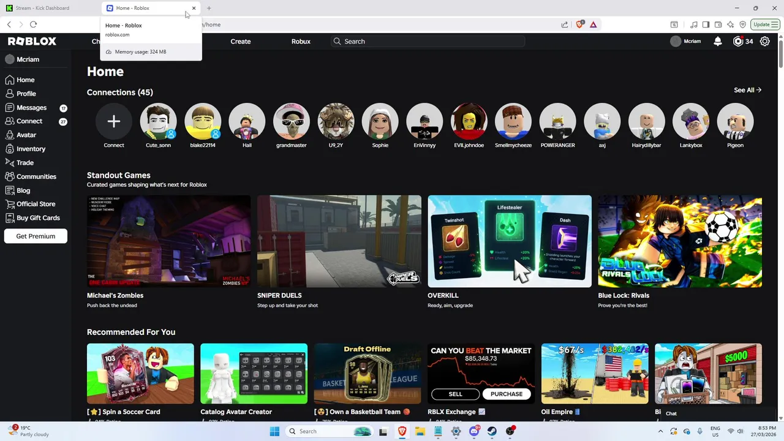This screenshot has width=784, height=441.
Task: Open the Brave VPN shield icon
Action: [x=742, y=24]
